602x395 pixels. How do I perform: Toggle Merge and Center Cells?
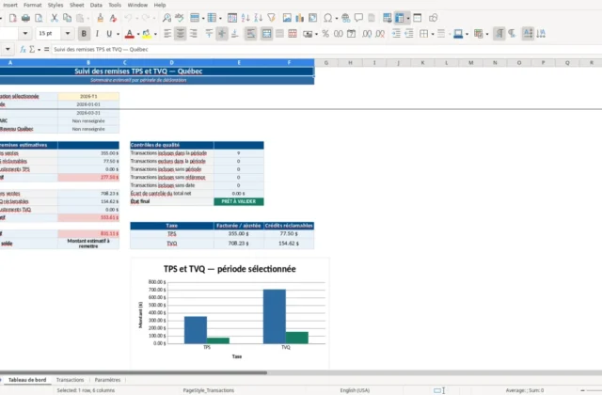point(266,34)
